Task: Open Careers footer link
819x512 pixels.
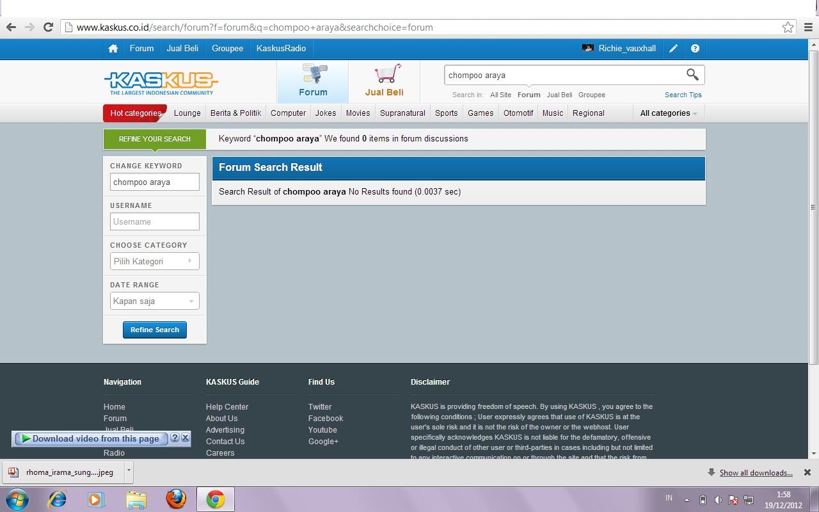Action: [x=220, y=453]
